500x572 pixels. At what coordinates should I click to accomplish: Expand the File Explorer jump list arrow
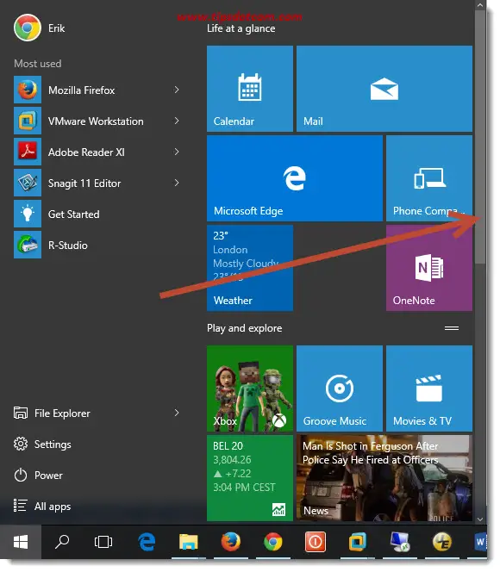pos(177,413)
